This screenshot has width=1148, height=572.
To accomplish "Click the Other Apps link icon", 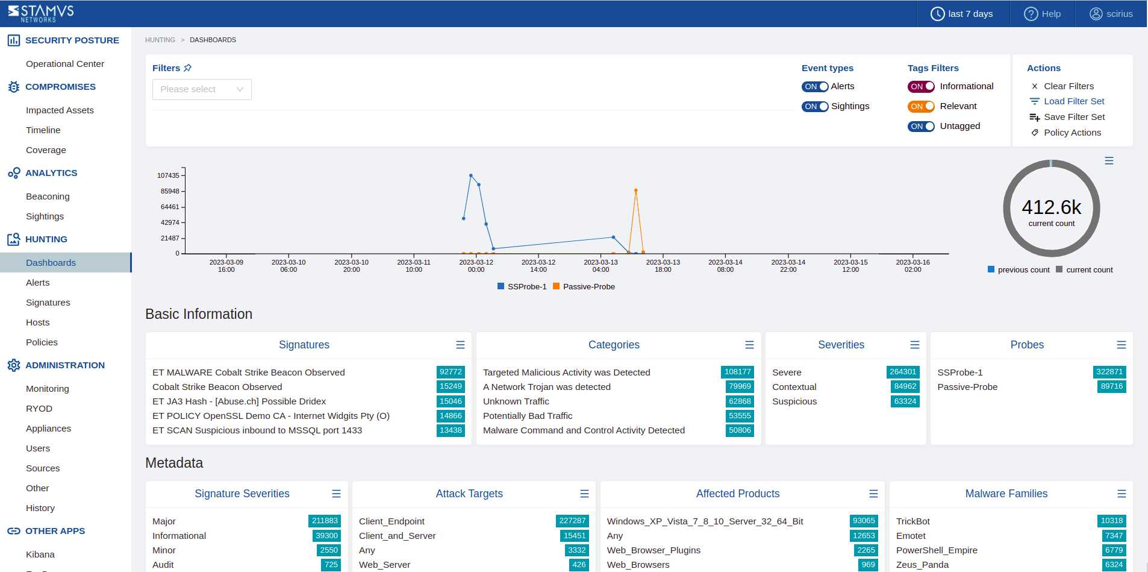I will (14, 531).
